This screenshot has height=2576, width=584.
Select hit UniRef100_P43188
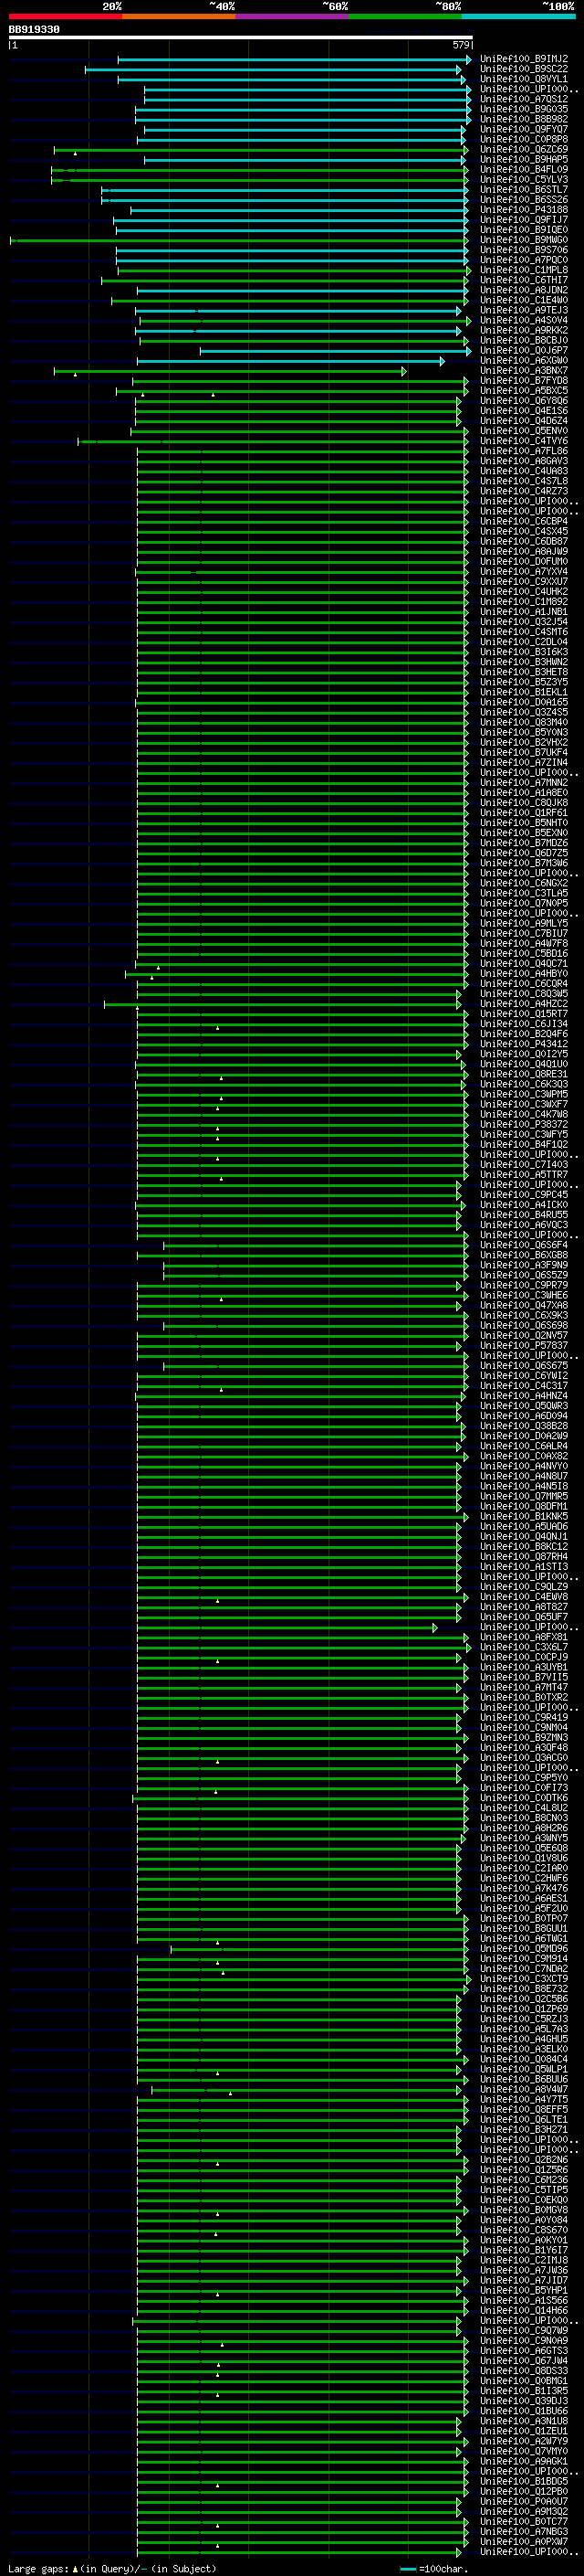click(524, 210)
